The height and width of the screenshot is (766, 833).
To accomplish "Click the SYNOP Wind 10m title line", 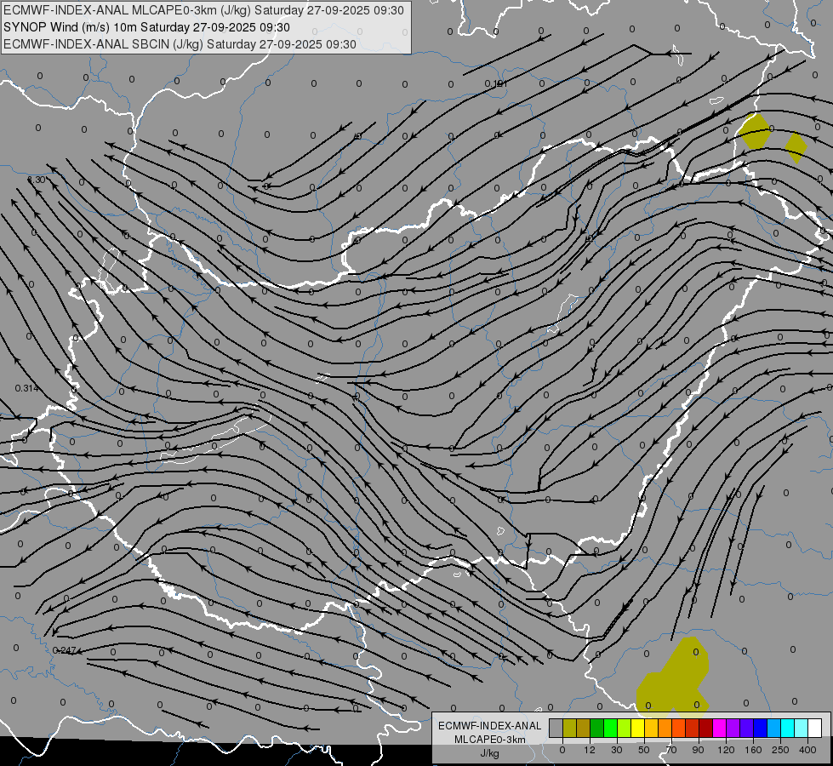I will pos(146,27).
